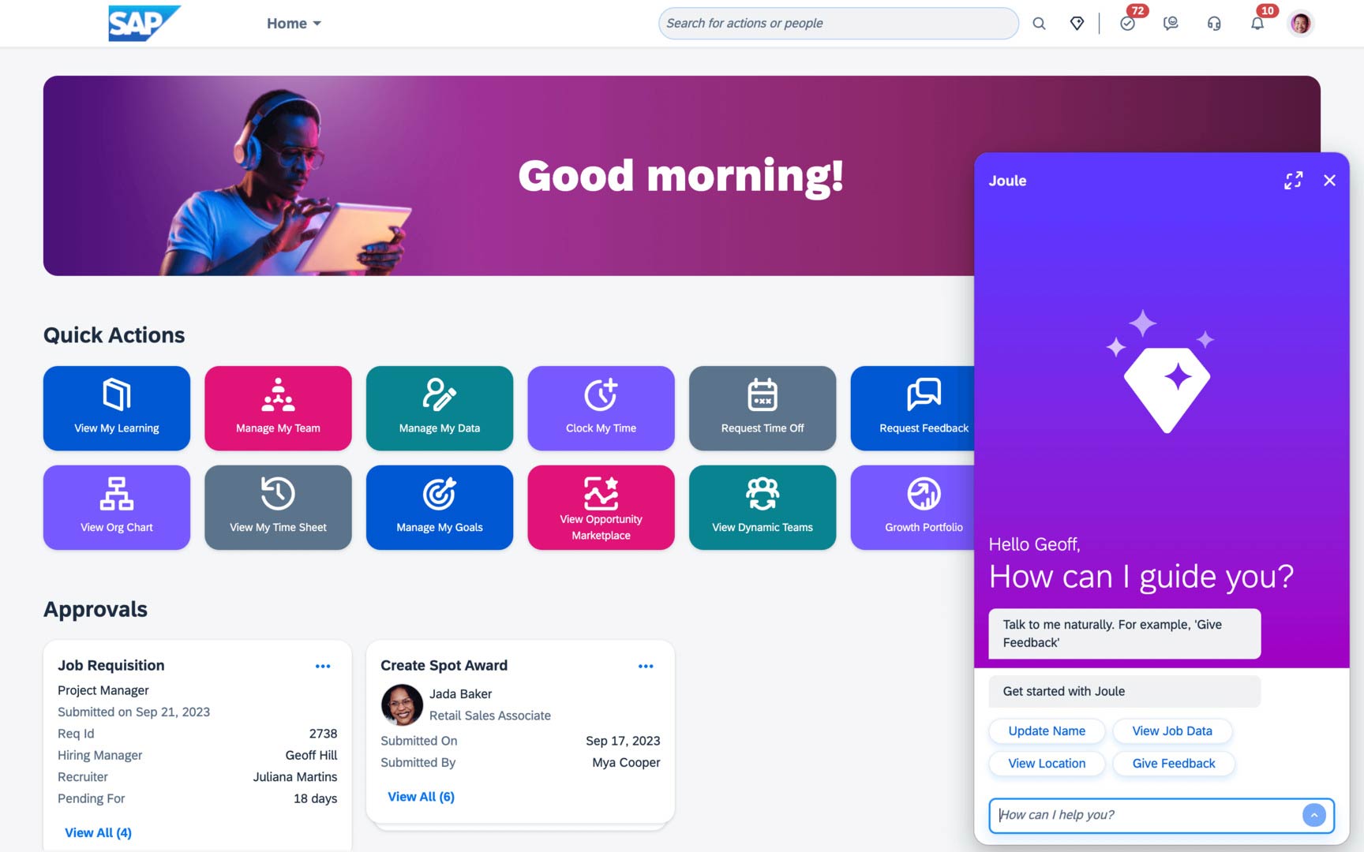Click the headset support icon
Image resolution: width=1364 pixels, height=852 pixels.
pos(1214,24)
